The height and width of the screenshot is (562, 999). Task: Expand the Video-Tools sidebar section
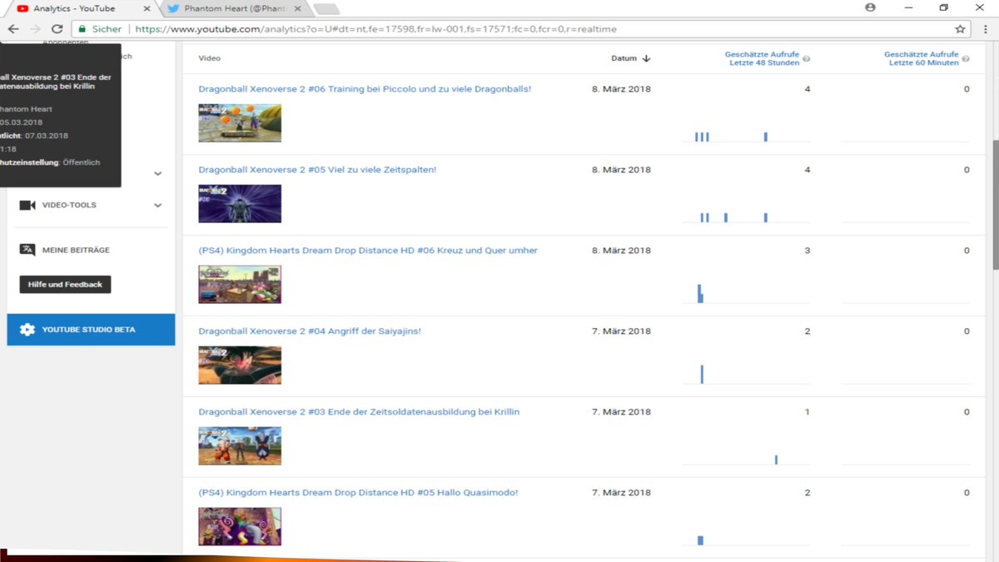point(157,206)
